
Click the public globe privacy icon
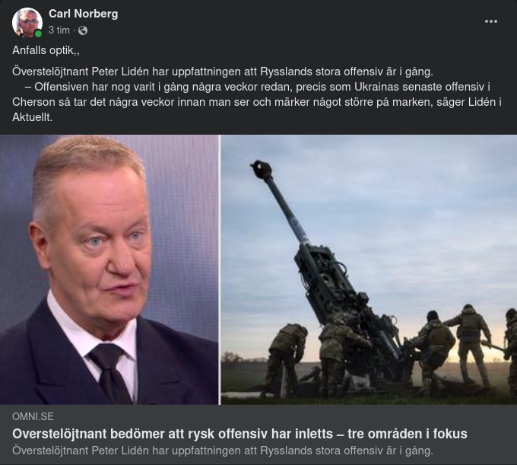(x=83, y=30)
